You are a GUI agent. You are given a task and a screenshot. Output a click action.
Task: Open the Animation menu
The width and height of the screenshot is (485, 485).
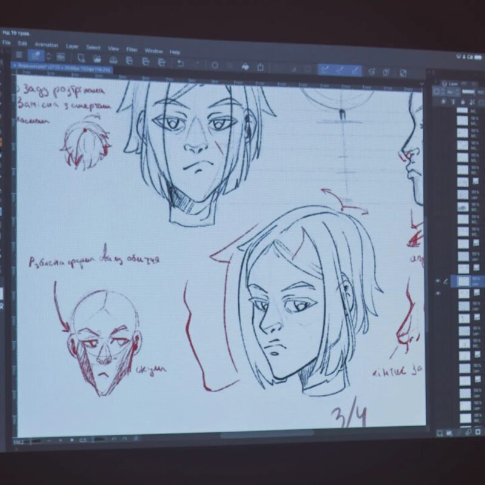pyautogui.click(x=46, y=45)
